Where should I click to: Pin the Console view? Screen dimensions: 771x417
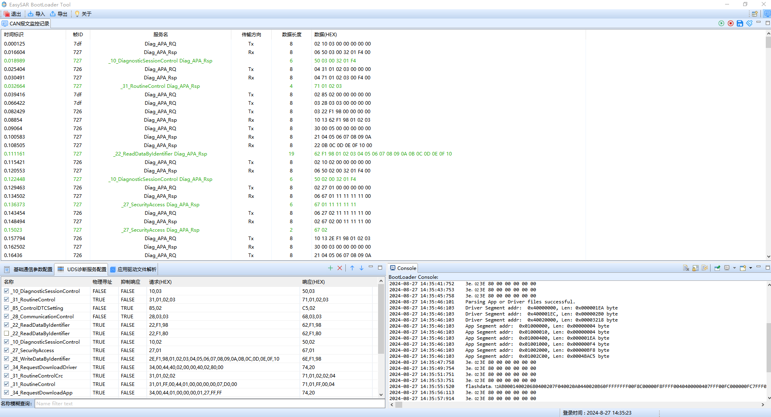tap(717, 268)
